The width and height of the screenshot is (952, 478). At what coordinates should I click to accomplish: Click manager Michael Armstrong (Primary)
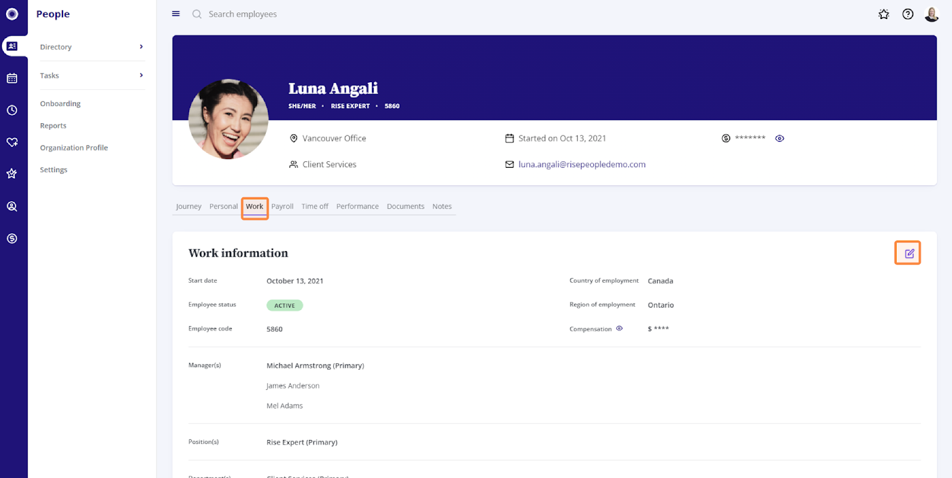click(315, 365)
